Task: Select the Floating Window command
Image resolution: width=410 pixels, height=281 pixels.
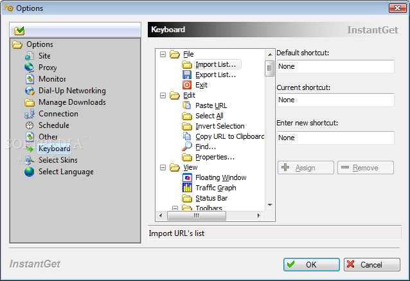Action: [x=221, y=177]
